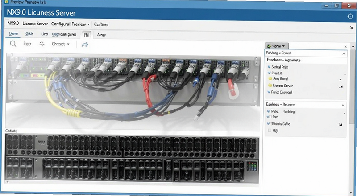The width and height of the screenshot is (357, 196).
Task: Click the edit mark on TEbinitg Collic row
Action: point(340,125)
